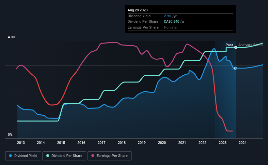Click the 2017 x-axis label
Image resolution: width=268 pixels, height=165 pixels.
pos(102,143)
